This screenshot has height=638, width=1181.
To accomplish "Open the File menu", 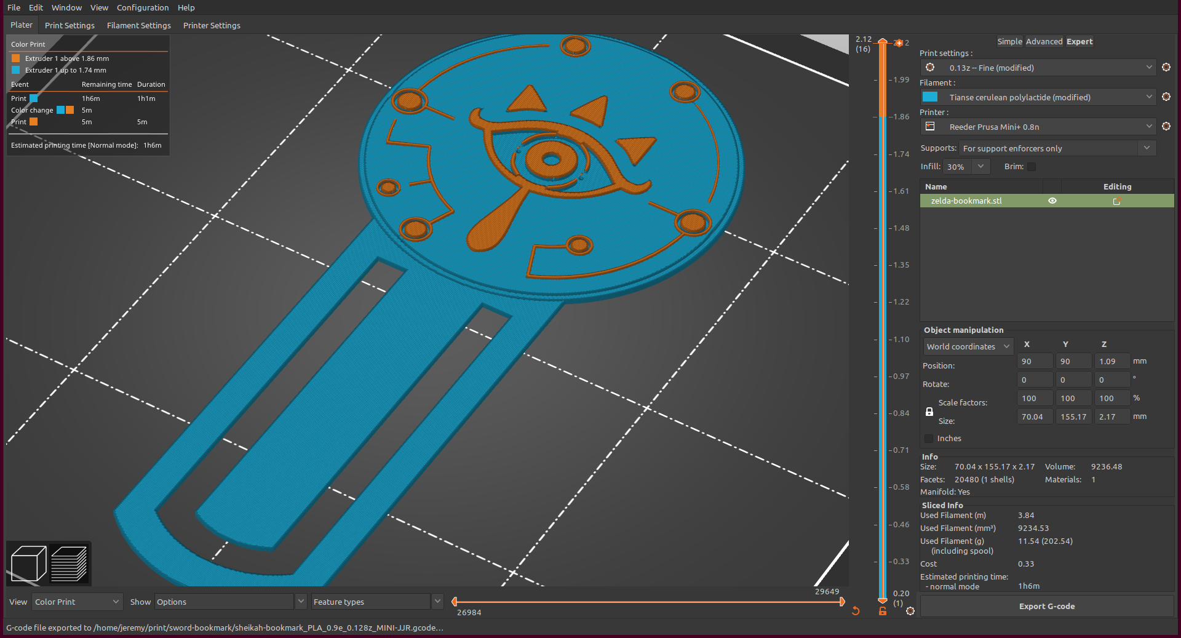I will pyautogui.click(x=14, y=7).
